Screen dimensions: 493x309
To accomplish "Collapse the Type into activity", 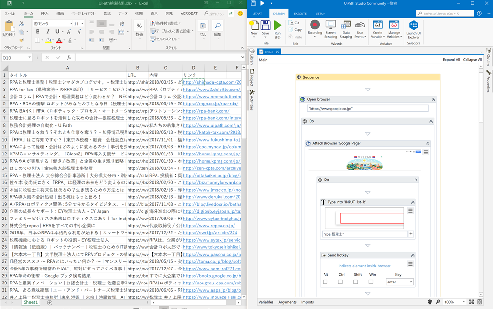I will [x=413, y=202].
